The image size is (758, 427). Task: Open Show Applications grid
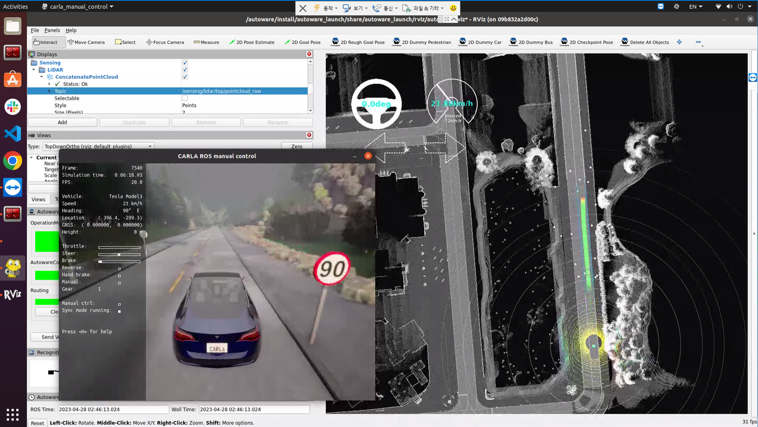[12, 414]
